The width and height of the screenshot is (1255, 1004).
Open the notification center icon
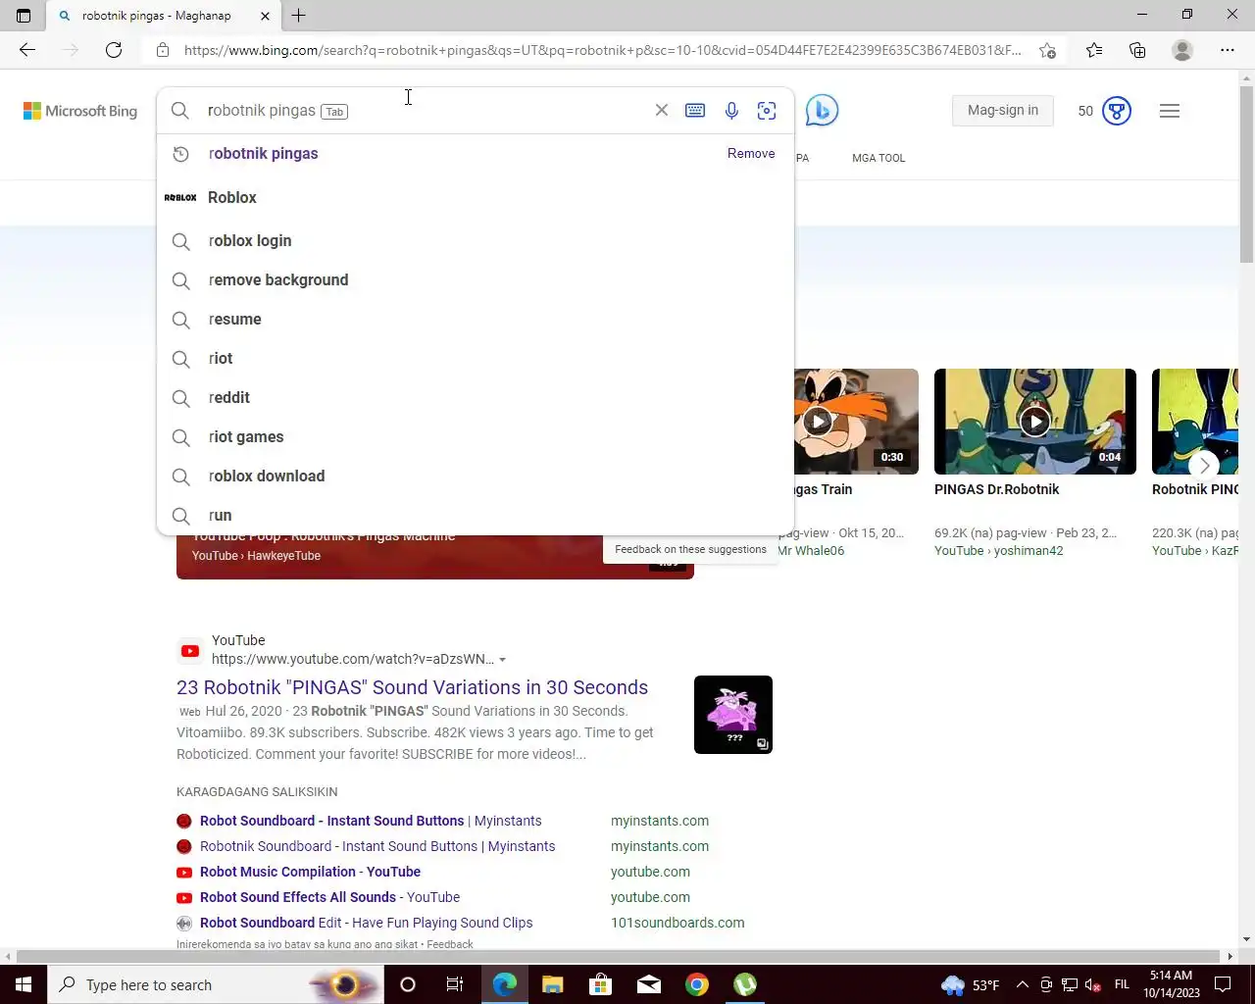[1223, 984]
